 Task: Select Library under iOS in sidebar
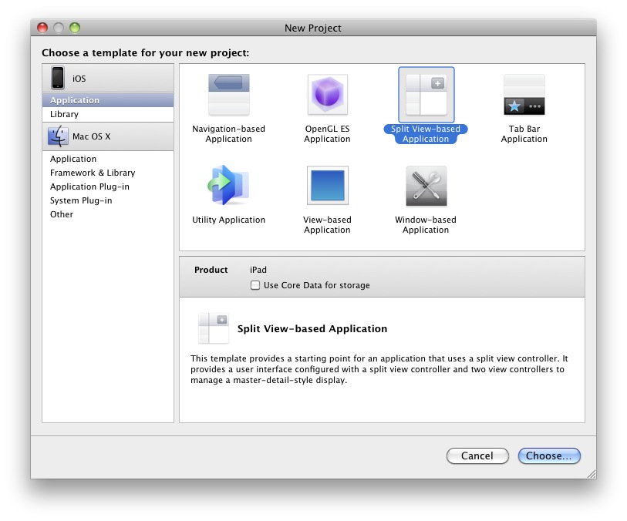tap(108, 114)
